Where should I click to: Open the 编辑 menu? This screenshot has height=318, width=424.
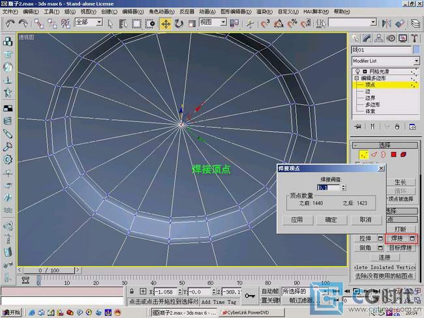[31, 12]
